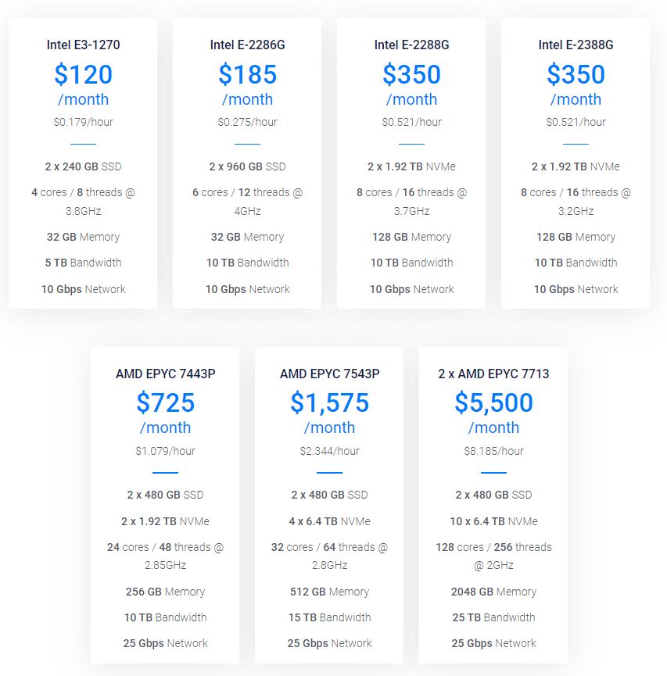The height and width of the screenshot is (676, 667).
Task: Click the $120 monthly price
Action: click(x=83, y=75)
